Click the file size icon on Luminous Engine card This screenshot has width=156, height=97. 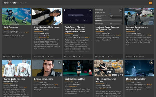point(96,57)
